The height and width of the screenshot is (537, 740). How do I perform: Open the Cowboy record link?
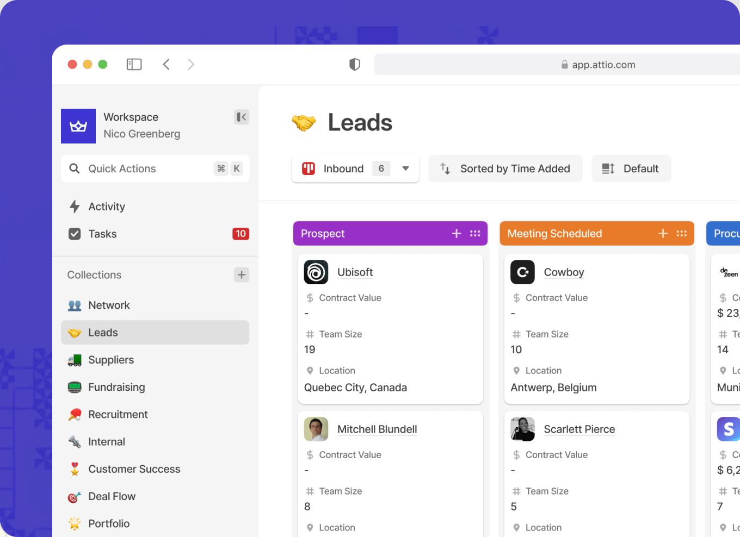tap(564, 272)
